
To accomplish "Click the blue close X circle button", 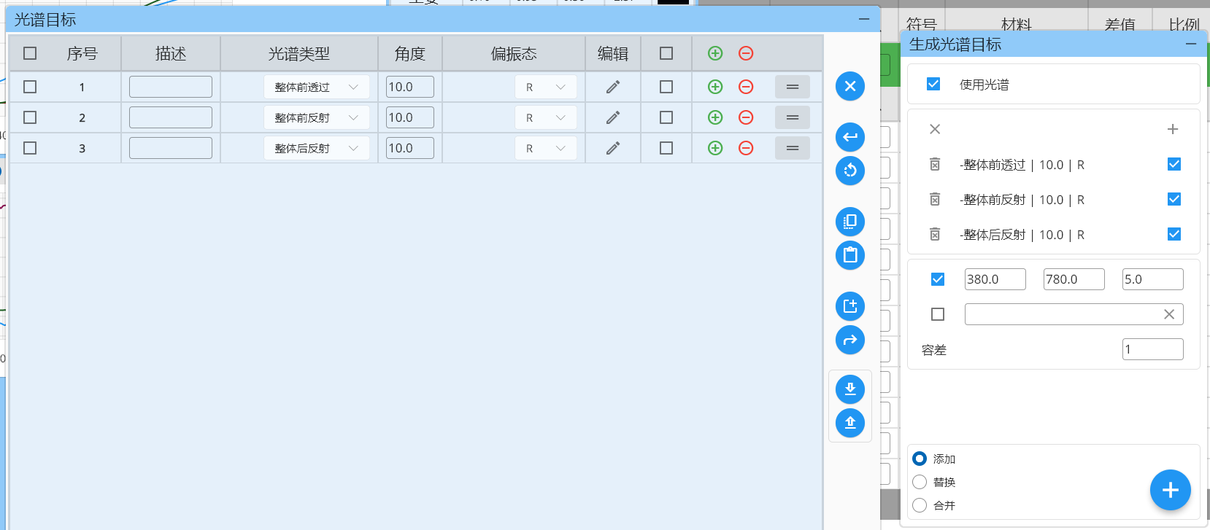I will 850,86.
